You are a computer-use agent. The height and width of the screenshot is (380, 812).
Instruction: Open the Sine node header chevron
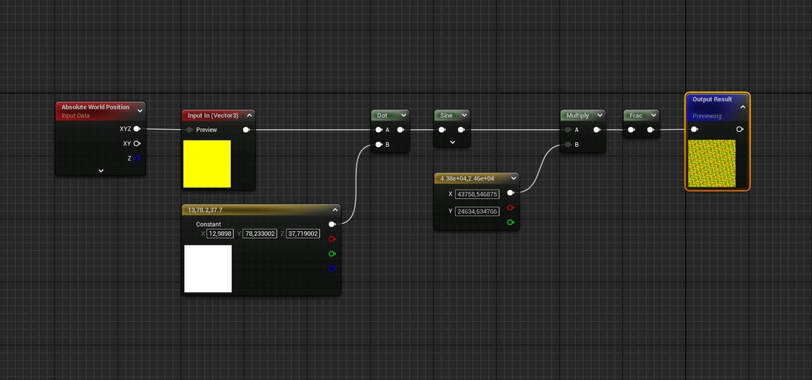(464, 116)
